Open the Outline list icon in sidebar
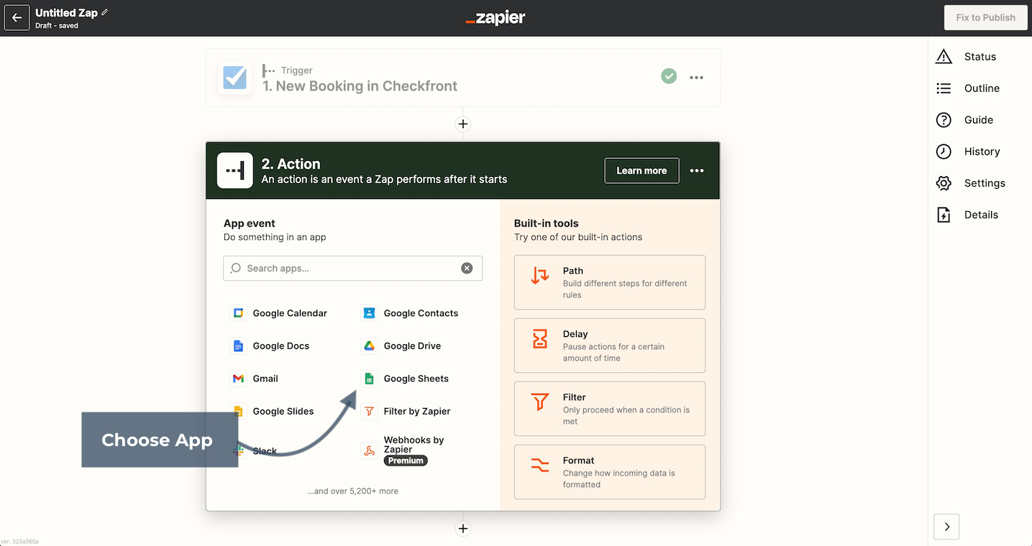 (x=944, y=88)
